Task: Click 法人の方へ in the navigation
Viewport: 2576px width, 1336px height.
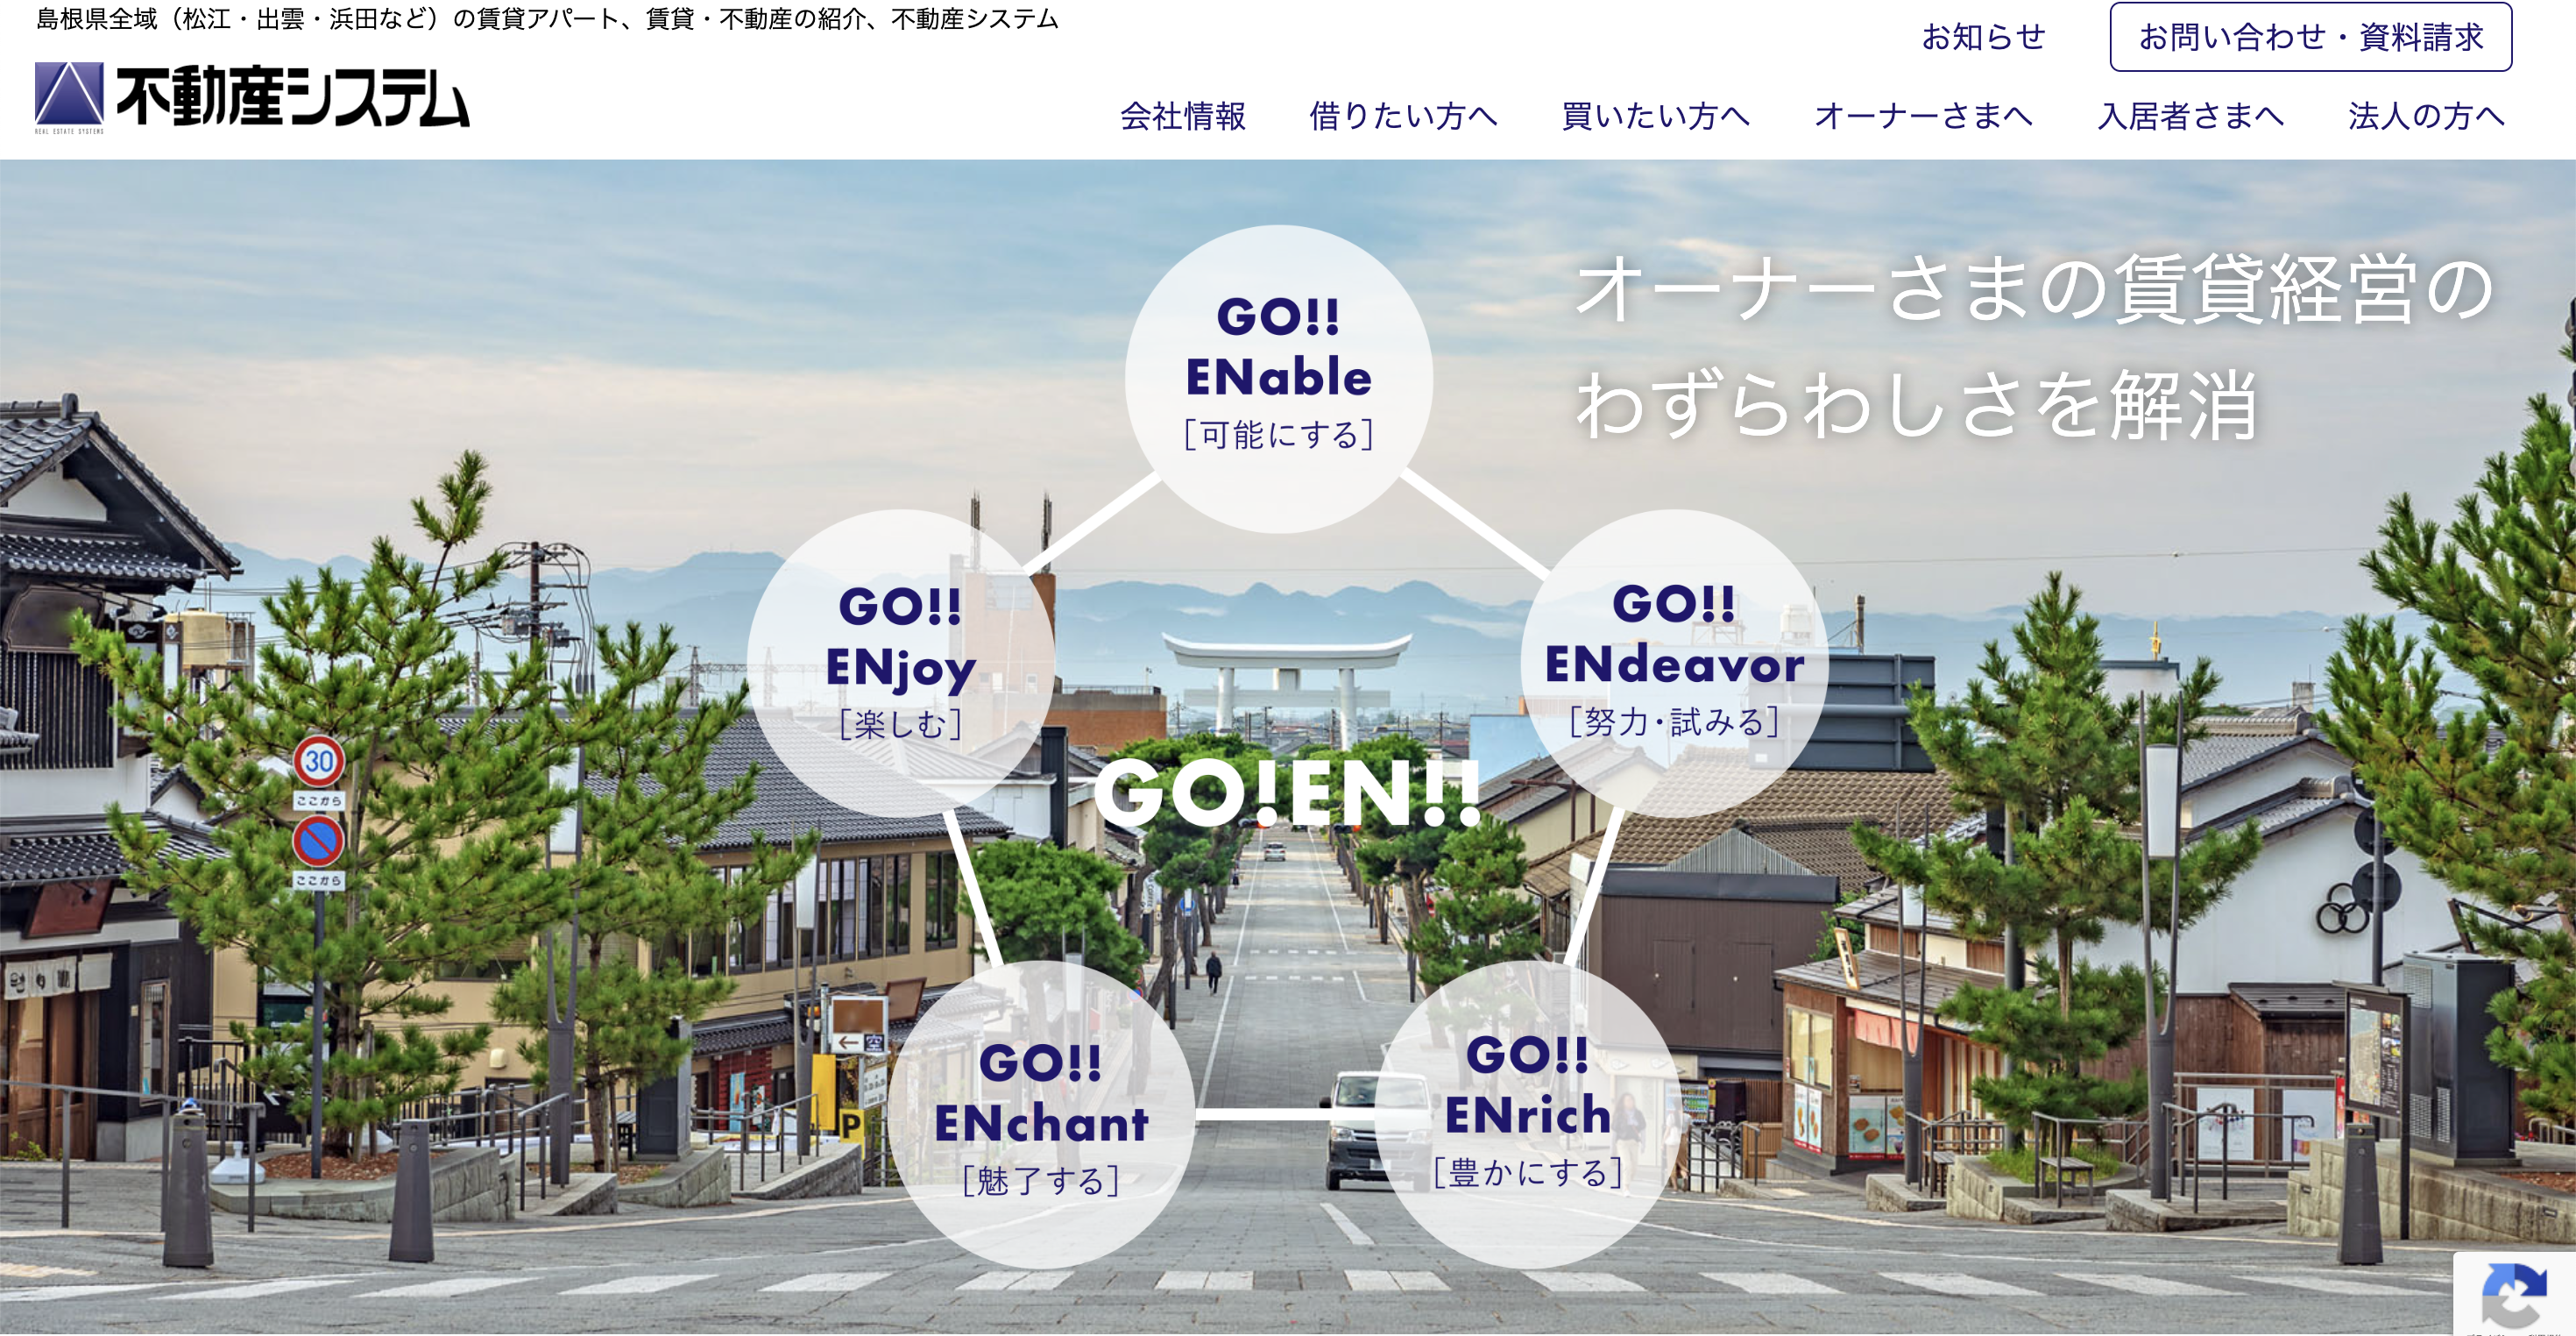Action: pyautogui.click(x=2425, y=116)
